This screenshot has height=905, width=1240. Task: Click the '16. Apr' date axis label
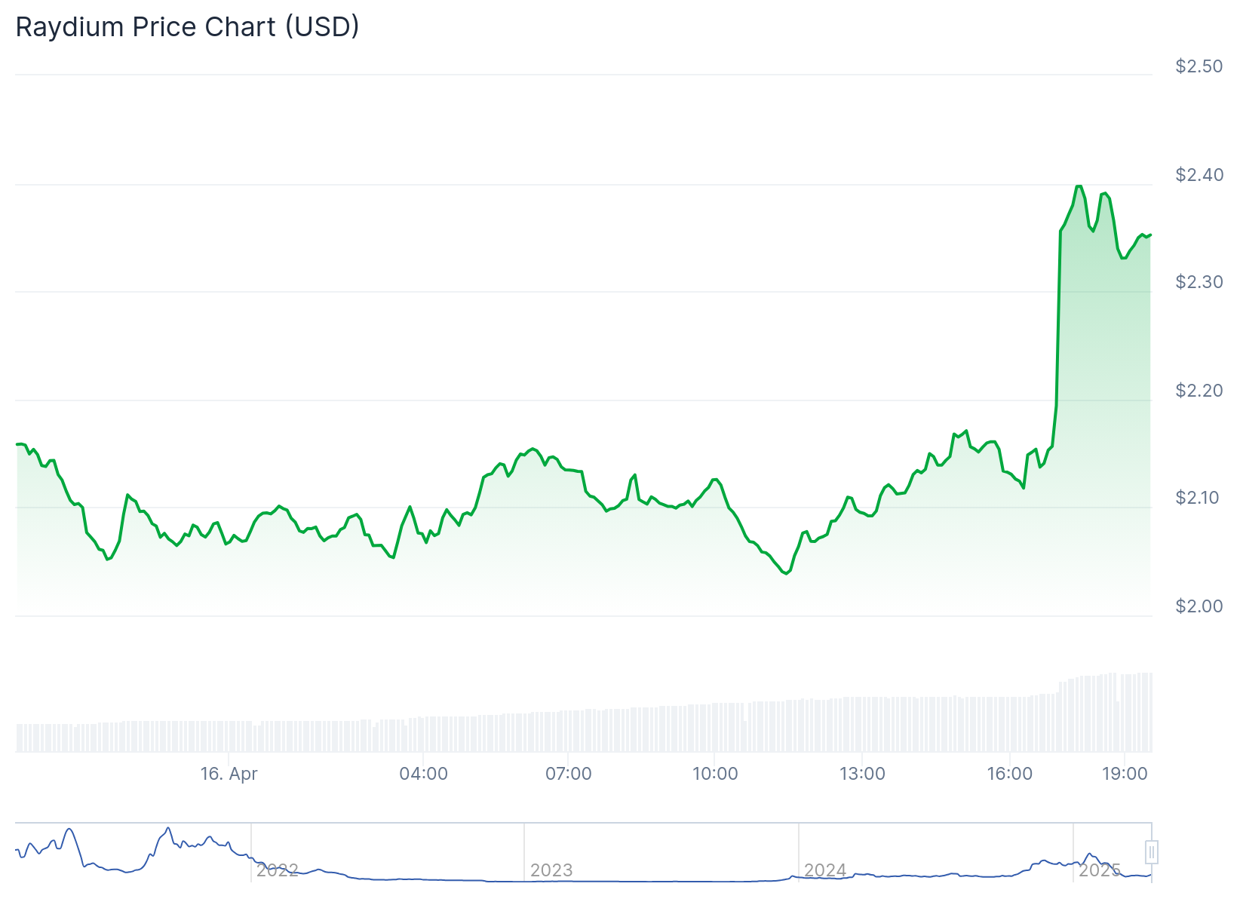[229, 774]
